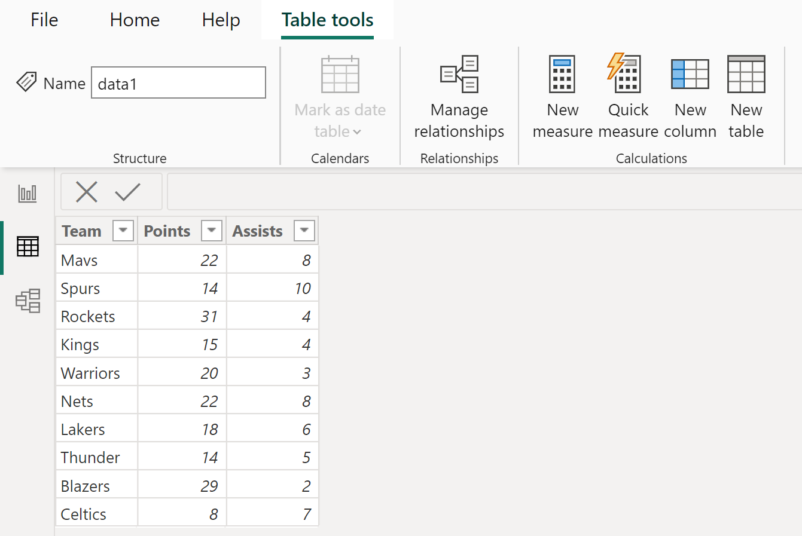
Task: Open the Points column filter dropdown
Action: point(212,231)
